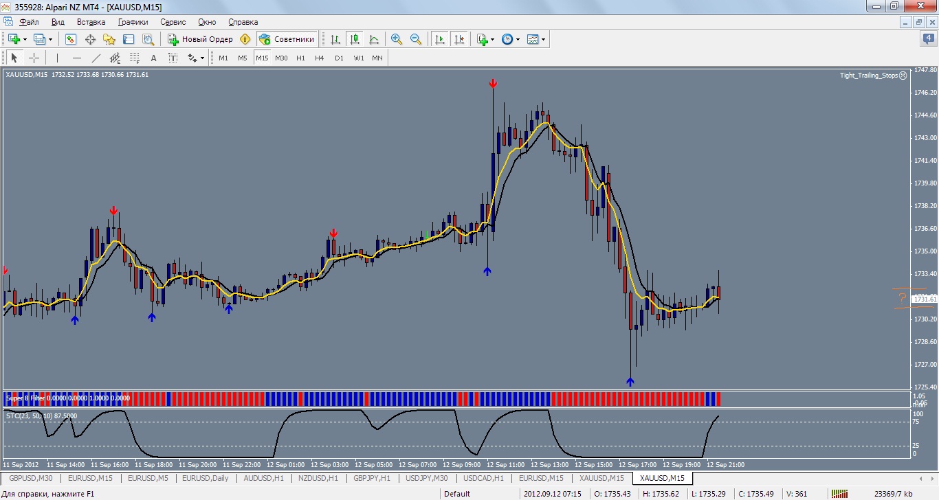Switch timeframe to MN
The height and width of the screenshot is (500, 939).
point(377,58)
